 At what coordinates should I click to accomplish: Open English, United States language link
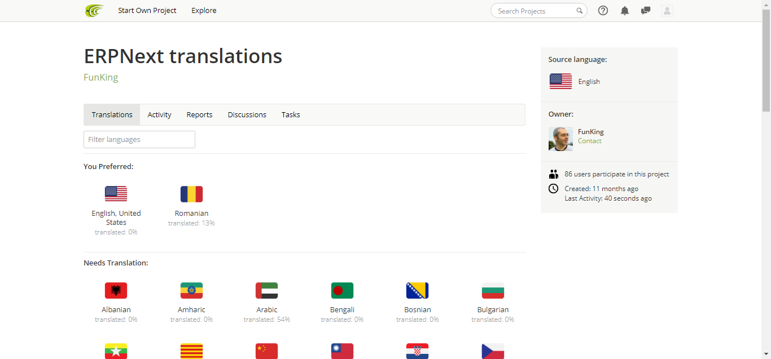[116, 218]
